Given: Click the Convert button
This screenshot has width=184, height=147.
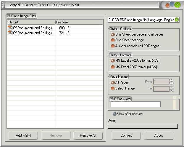Looking at the screenshot, I should click(126, 135).
